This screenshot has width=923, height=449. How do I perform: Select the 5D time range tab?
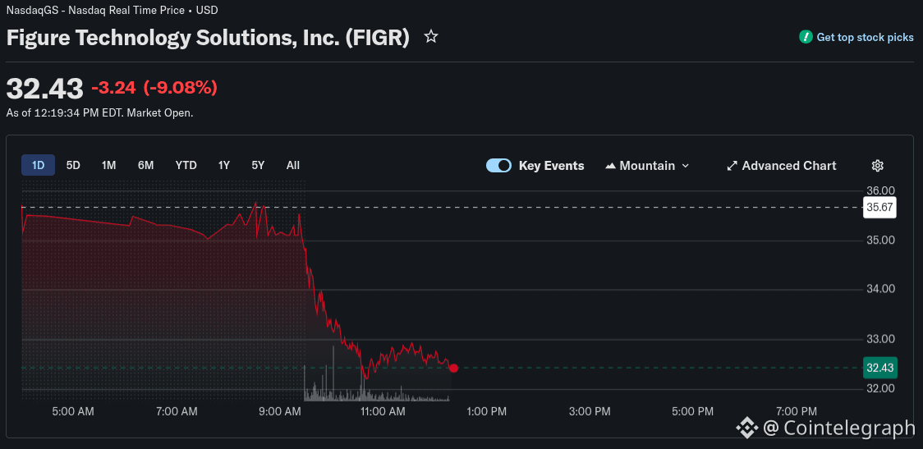tap(73, 165)
